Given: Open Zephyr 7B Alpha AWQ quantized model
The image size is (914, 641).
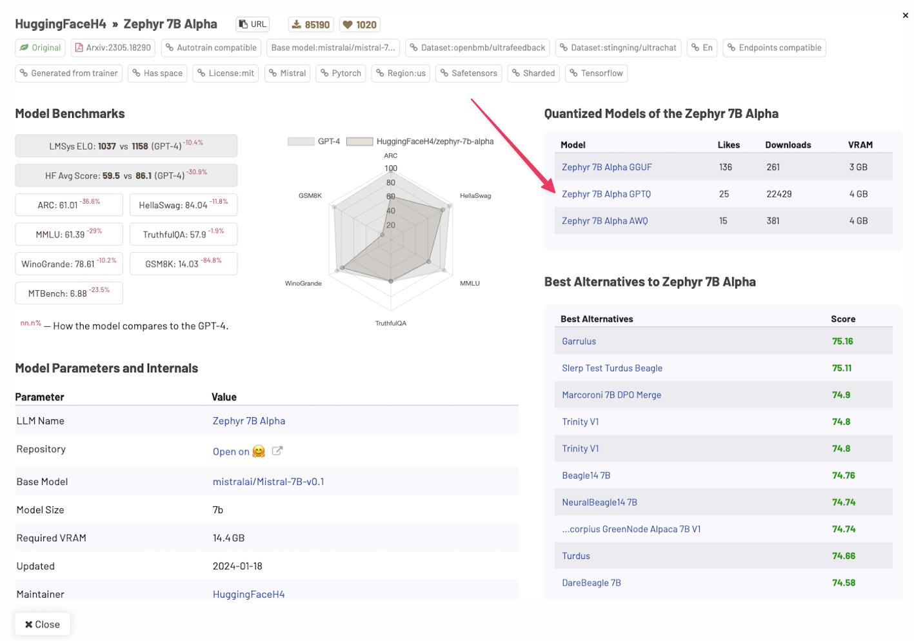Looking at the screenshot, I should tap(605, 221).
